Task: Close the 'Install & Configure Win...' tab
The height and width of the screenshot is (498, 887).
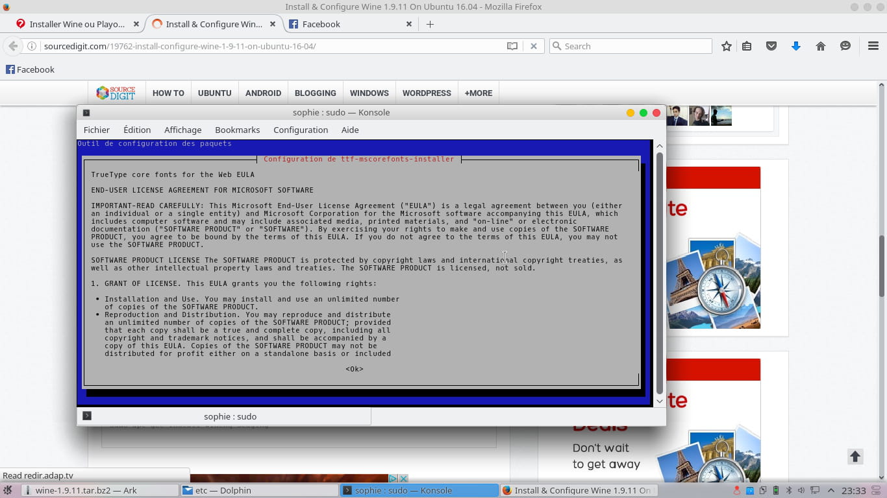Action: click(273, 24)
